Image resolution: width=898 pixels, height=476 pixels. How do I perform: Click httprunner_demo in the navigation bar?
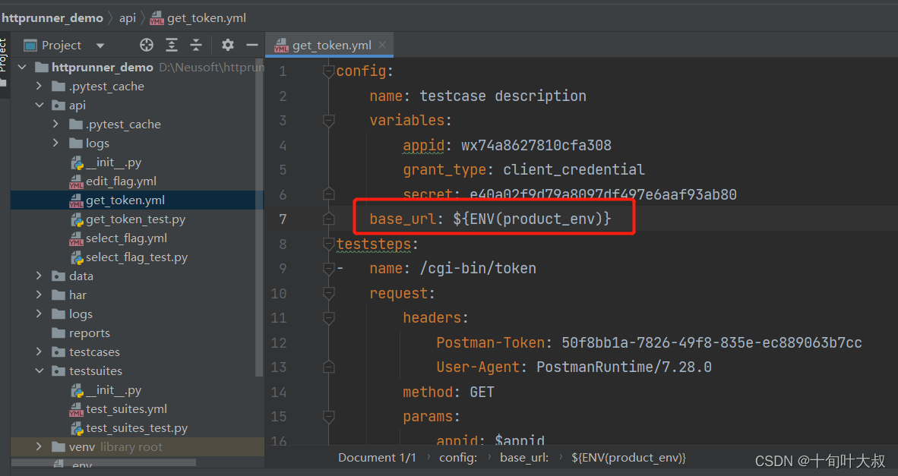click(x=52, y=17)
